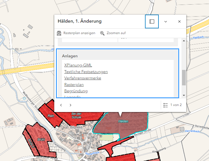This screenshot has width=209, height=161.
Task: Open the Verfahrensvermerke link
Action: [x=83, y=78]
